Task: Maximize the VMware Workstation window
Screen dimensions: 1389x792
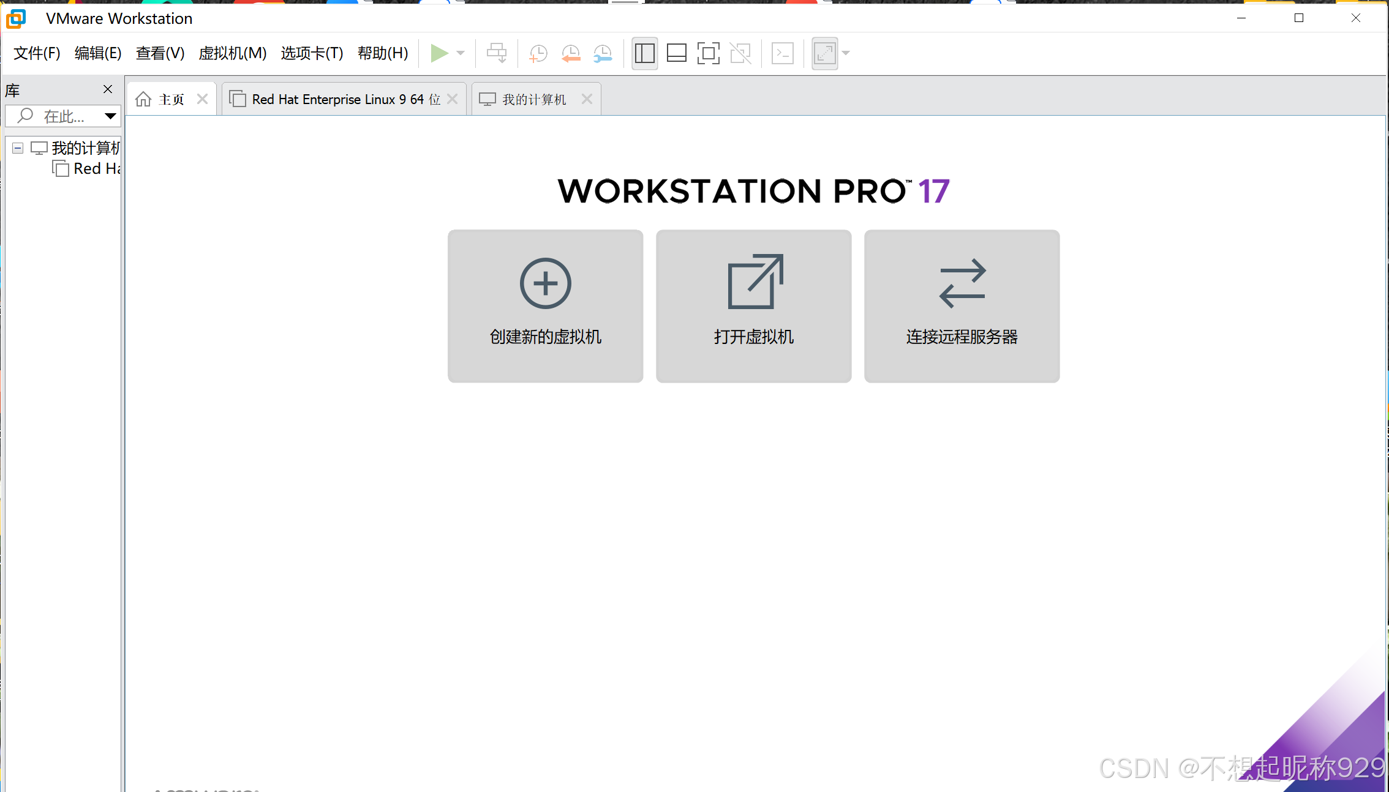Action: [x=1298, y=18]
